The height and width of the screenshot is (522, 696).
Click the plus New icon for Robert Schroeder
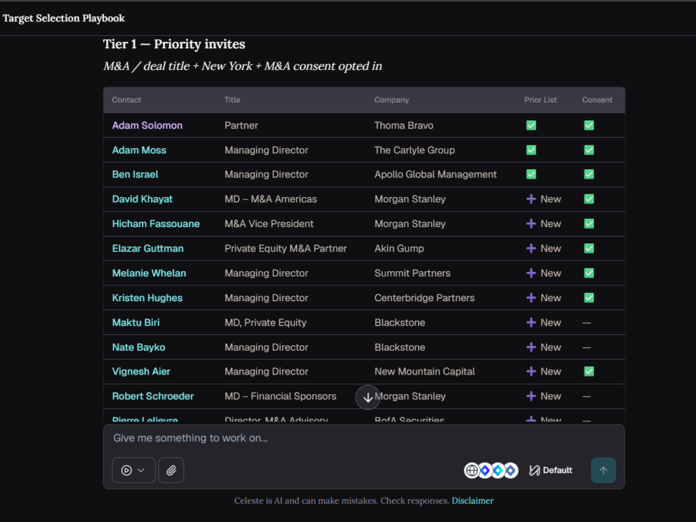pos(531,396)
